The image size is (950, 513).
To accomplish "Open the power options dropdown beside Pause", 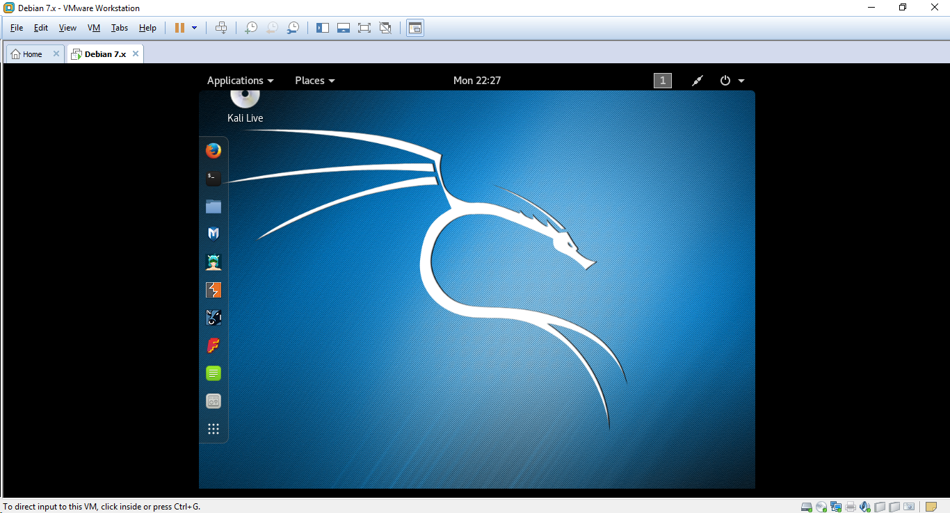I will click(x=194, y=28).
